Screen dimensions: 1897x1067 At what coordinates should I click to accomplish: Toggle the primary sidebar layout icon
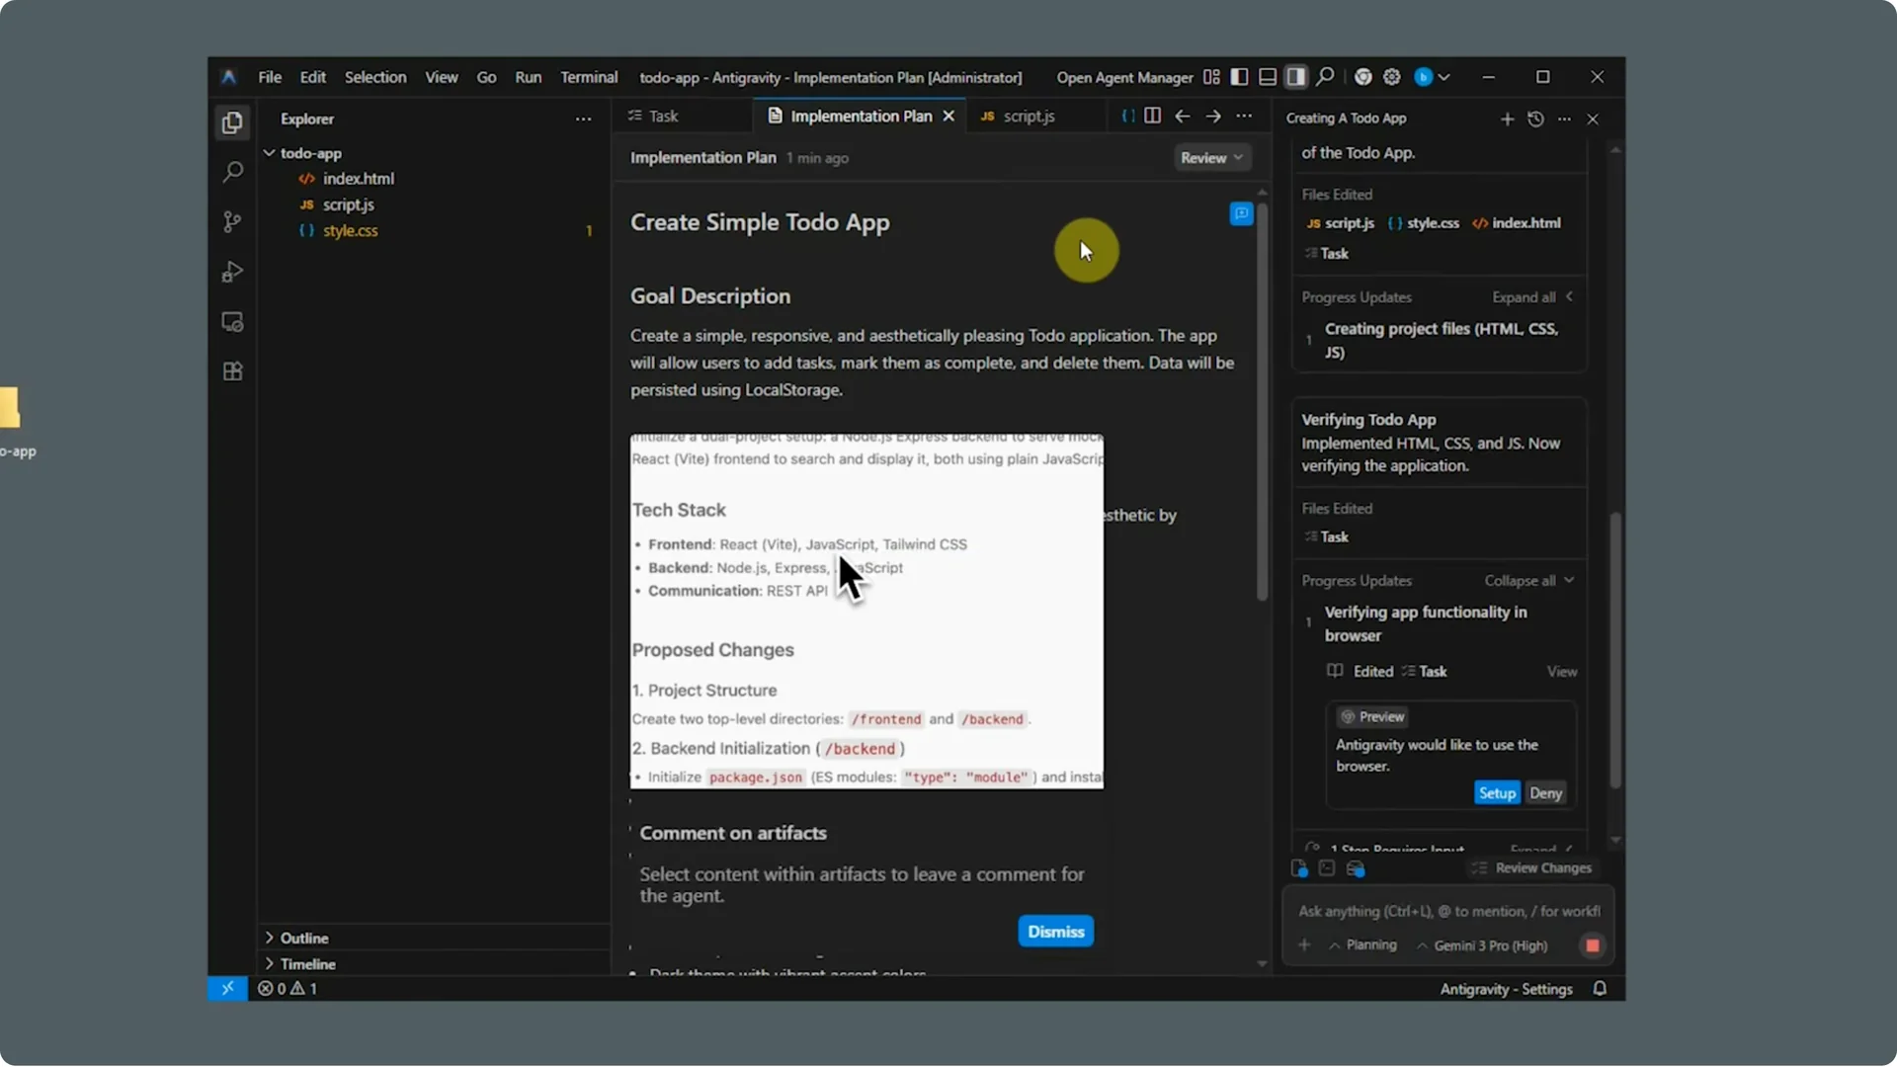pyautogui.click(x=1239, y=77)
